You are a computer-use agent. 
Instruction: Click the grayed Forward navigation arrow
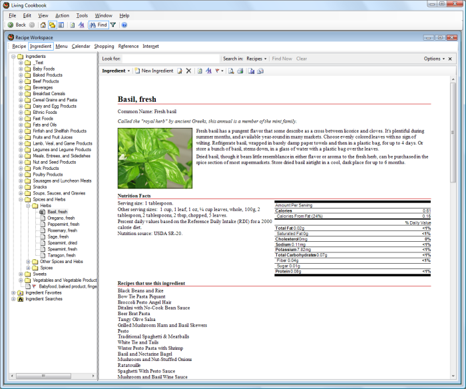[x=32, y=25]
